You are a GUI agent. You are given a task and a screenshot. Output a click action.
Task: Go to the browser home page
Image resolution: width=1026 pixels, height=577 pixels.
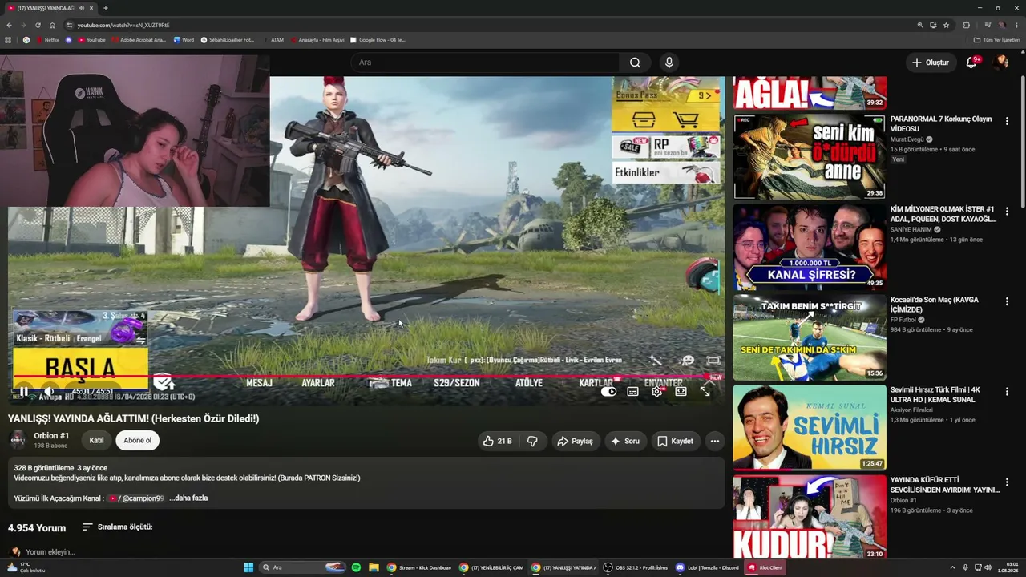coord(52,25)
